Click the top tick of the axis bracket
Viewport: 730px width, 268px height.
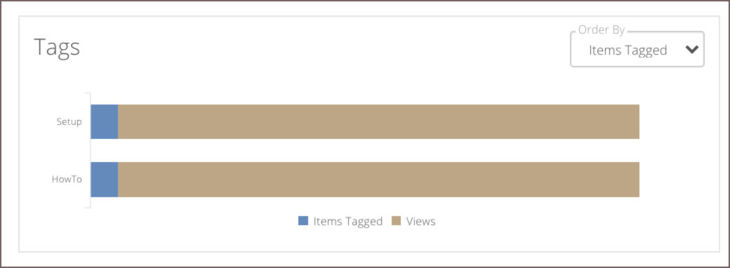pyautogui.click(x=88, y=93)
